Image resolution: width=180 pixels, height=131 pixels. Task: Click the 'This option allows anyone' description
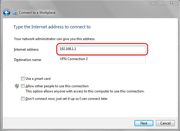(85, 91)
